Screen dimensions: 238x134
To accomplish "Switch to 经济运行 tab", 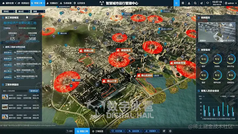I will coord(24,3).
